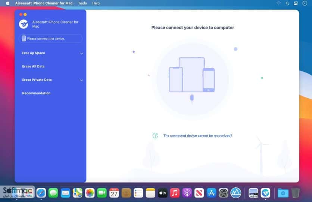Open Music from the dock
Screen dimensions: 312x202
coord(175,193)
